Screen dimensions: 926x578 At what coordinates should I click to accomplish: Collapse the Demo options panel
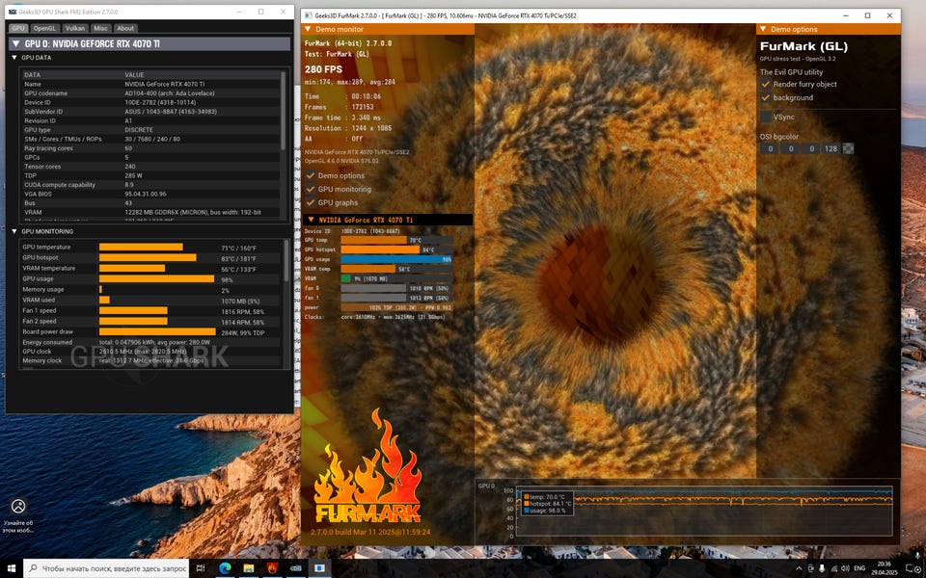pos(764,30)
